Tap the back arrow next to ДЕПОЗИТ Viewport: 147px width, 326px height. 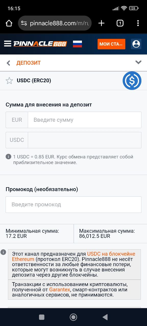(x=8, y=62)
